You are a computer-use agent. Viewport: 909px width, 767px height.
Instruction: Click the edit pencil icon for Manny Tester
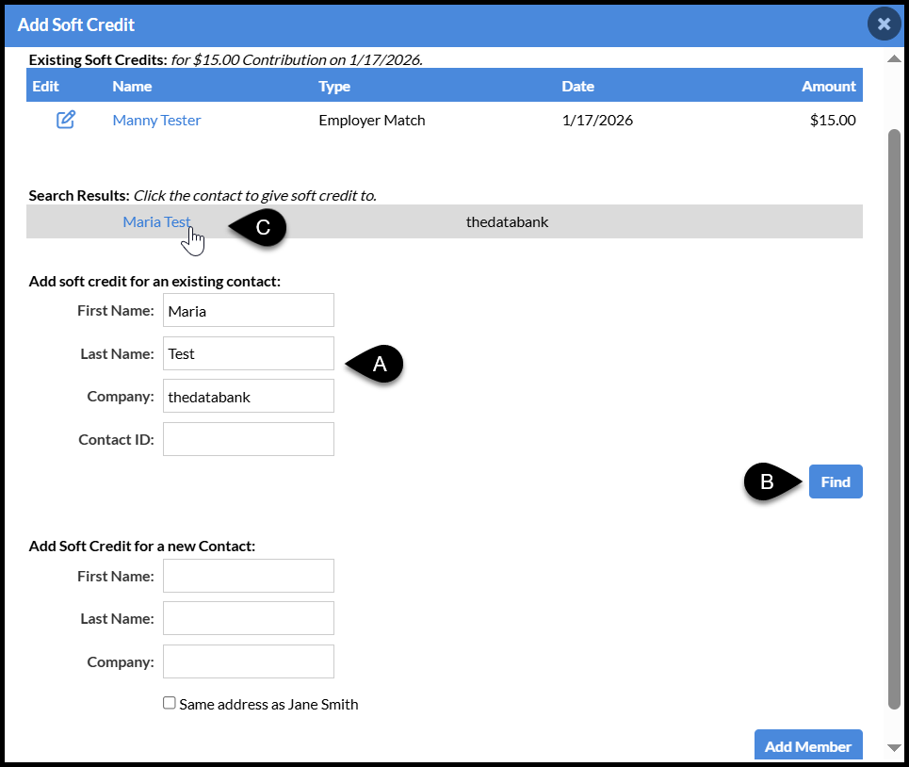(x=66, y=120)
